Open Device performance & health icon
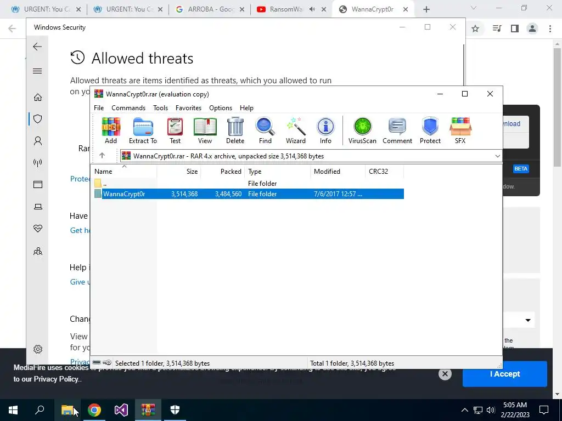Viewport: 562px width, 421px height. [38, 229]
